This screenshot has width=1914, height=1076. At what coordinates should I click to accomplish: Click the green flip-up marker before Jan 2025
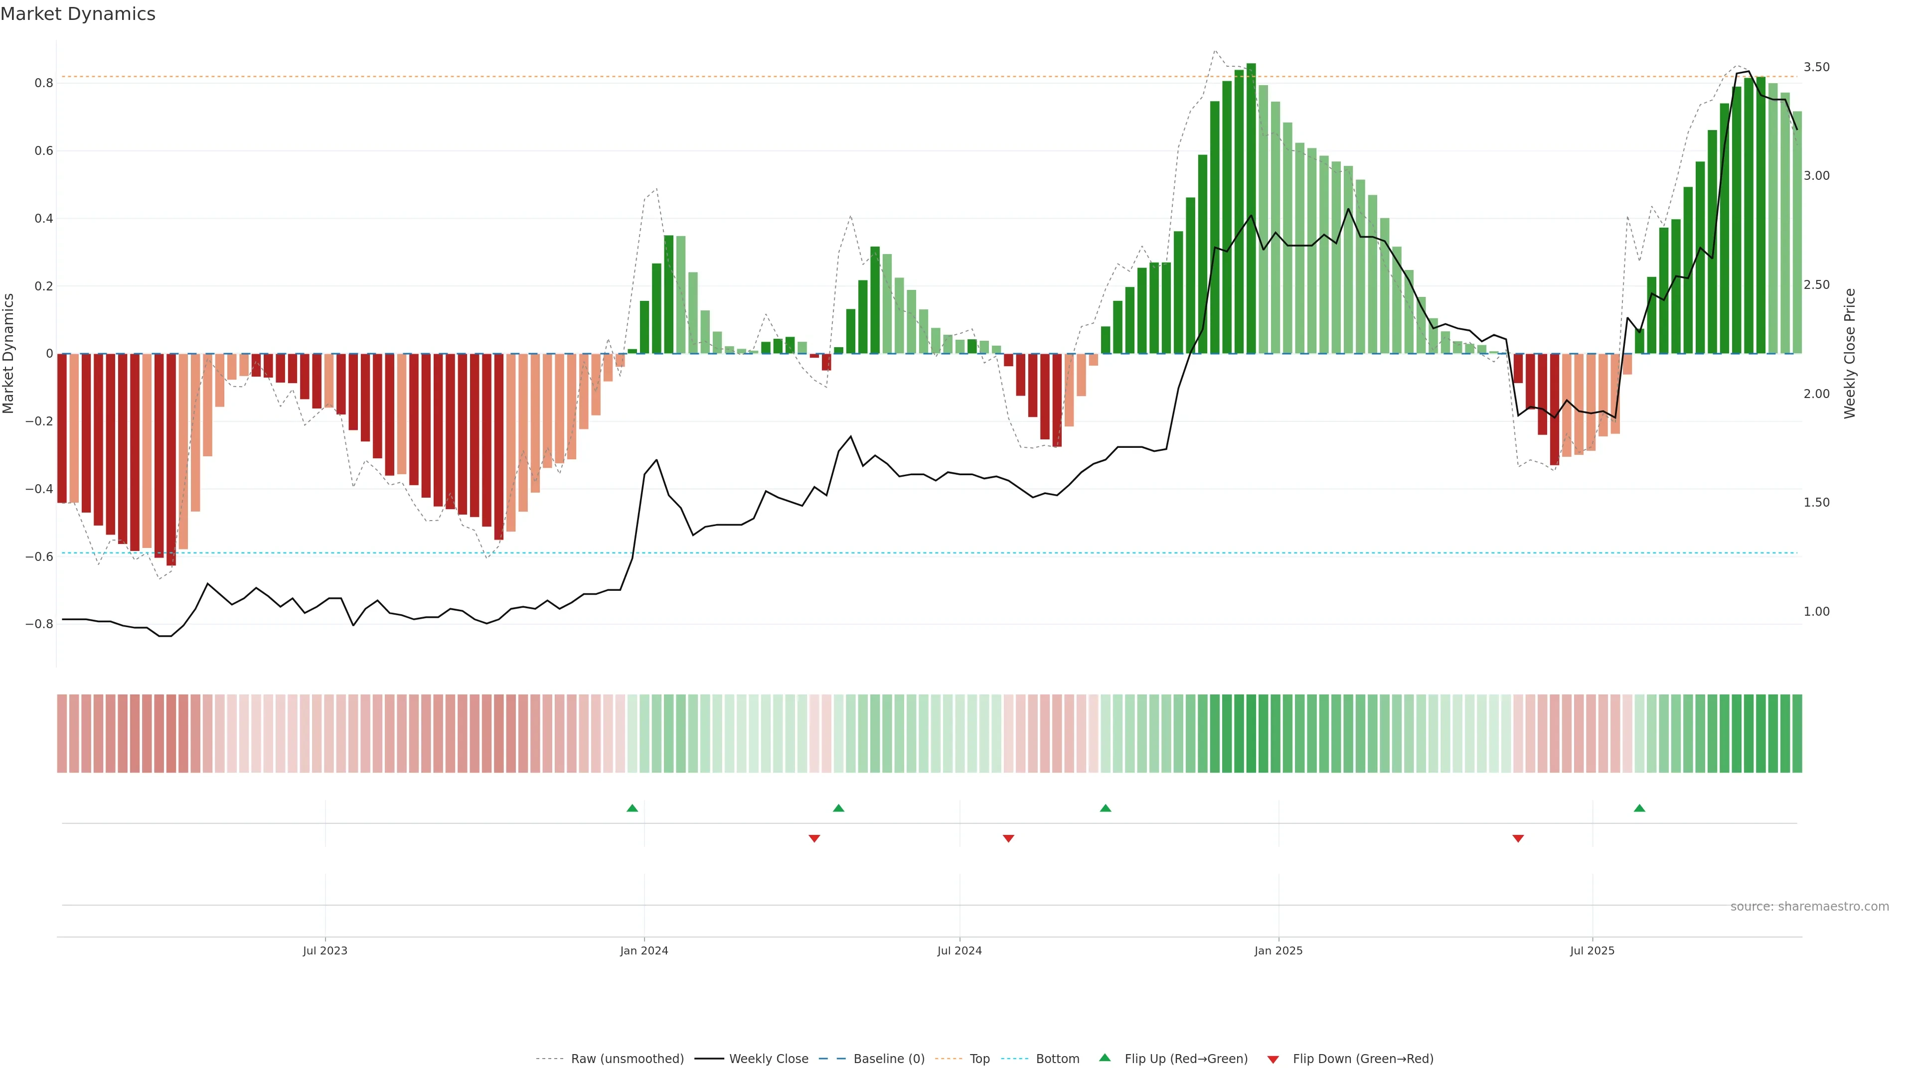[1106, 808]
